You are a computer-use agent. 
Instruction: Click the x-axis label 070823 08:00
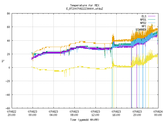tap(74, 113)
